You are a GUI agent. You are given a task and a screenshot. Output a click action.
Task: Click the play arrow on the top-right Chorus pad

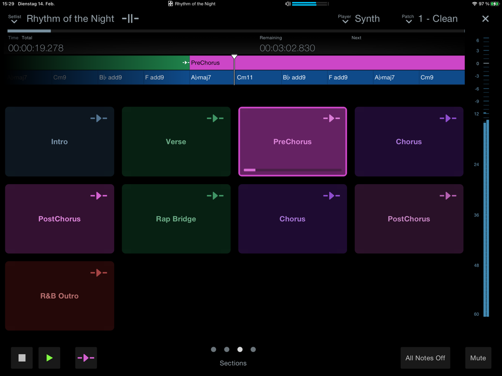[449, 118]
